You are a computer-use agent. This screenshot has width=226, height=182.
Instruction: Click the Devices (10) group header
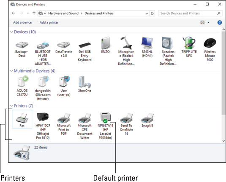25,32
